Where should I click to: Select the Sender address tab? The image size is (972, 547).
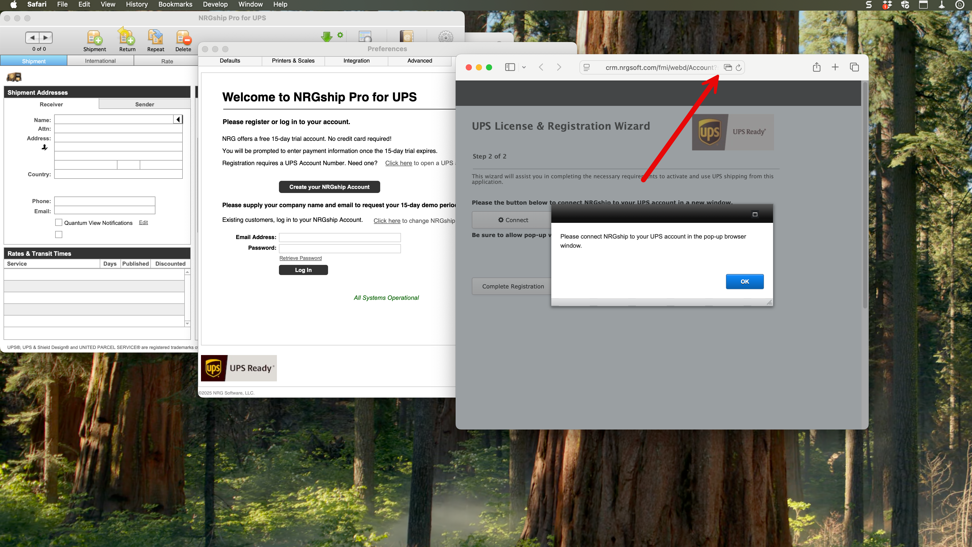[145, 104]
